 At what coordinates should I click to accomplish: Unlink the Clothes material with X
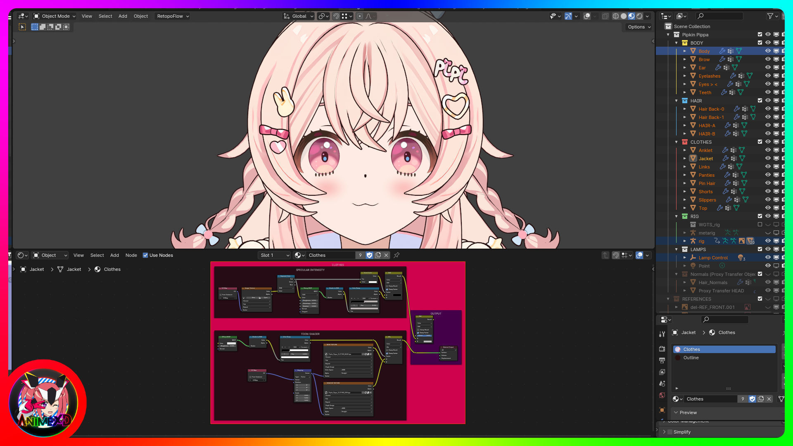coord(386,255)
